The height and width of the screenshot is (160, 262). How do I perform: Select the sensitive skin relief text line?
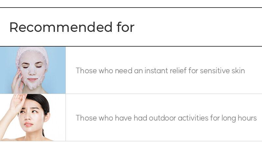[x=160, y=71]
